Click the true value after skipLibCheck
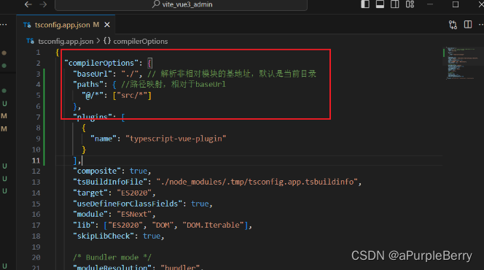 tap(152, 236)
